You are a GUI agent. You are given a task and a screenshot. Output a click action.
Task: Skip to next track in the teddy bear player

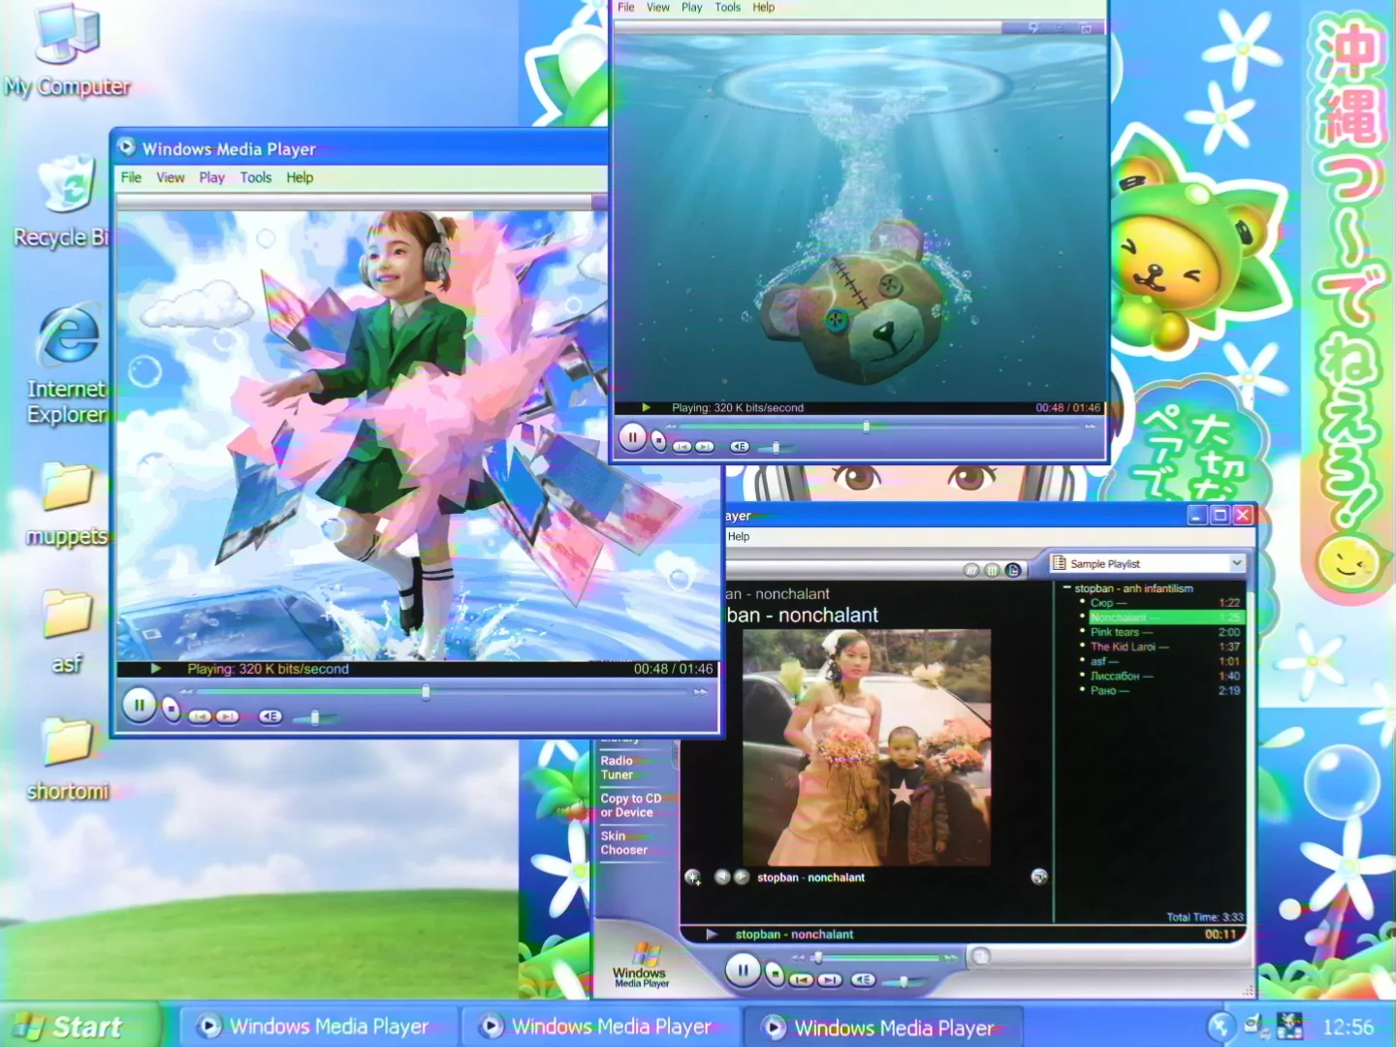pos(705,447)
